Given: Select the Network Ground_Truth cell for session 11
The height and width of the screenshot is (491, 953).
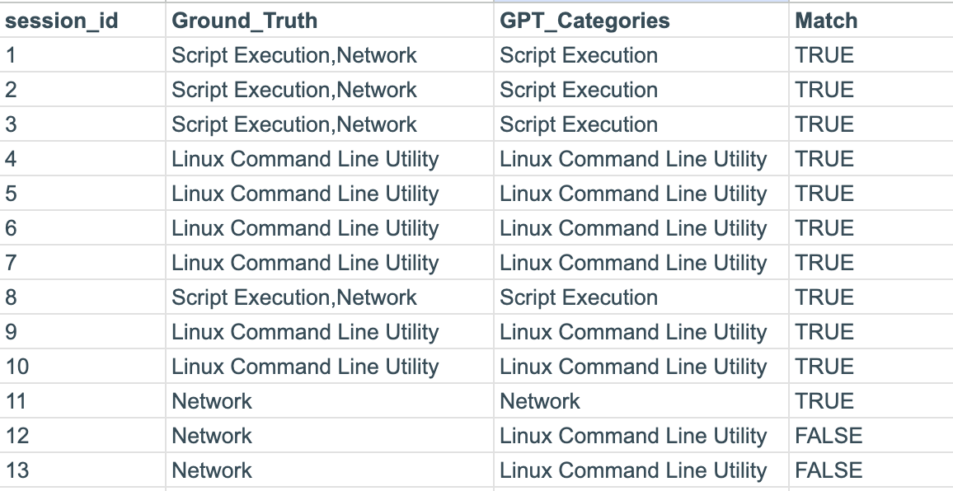Looking at the screenshot, I should point(212,401).
